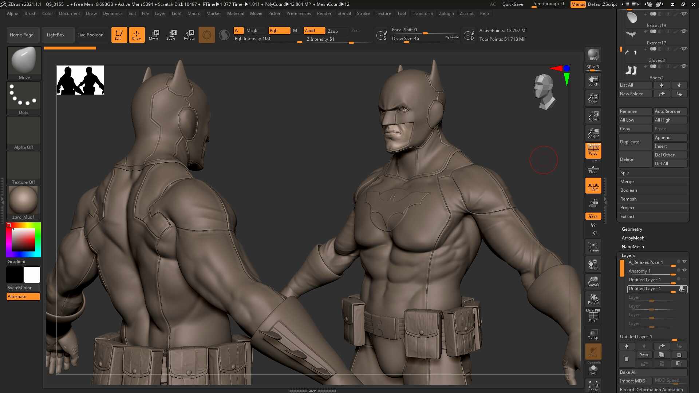Toggle the L.Sym local symmetry button
This screenshot has height=393, width=699.
593,186
